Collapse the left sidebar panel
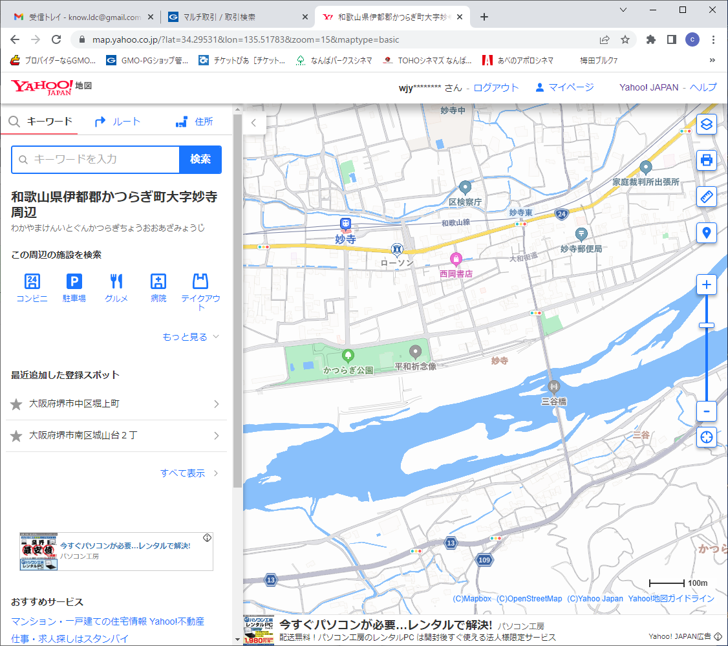Screen dimensions: 728x646 point(254,122)
